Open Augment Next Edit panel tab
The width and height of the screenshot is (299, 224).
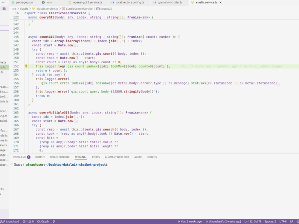click(117, 157)
